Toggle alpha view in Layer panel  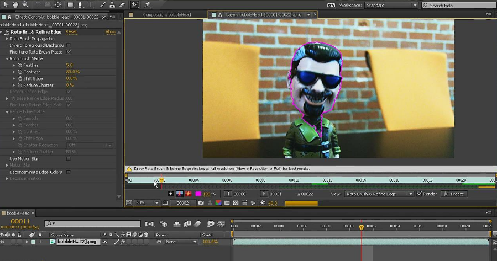[x=171, y=194]
